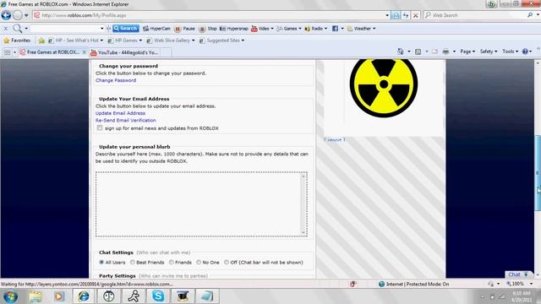Click the Windows Start orb
The height and width of the screenshot is (304, 541).
tap(10, 296)
